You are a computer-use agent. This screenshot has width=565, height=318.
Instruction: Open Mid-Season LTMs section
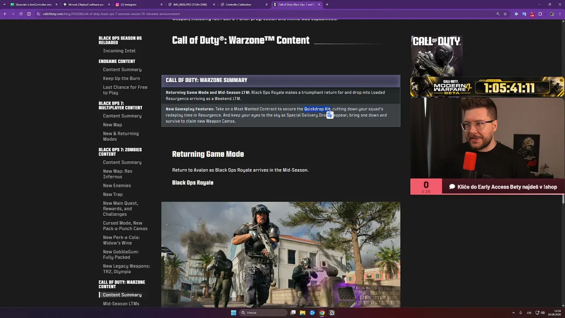[121, 304]
